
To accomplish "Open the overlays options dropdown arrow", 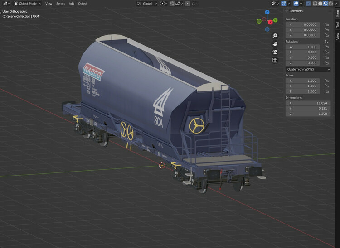I will [301, 4].
